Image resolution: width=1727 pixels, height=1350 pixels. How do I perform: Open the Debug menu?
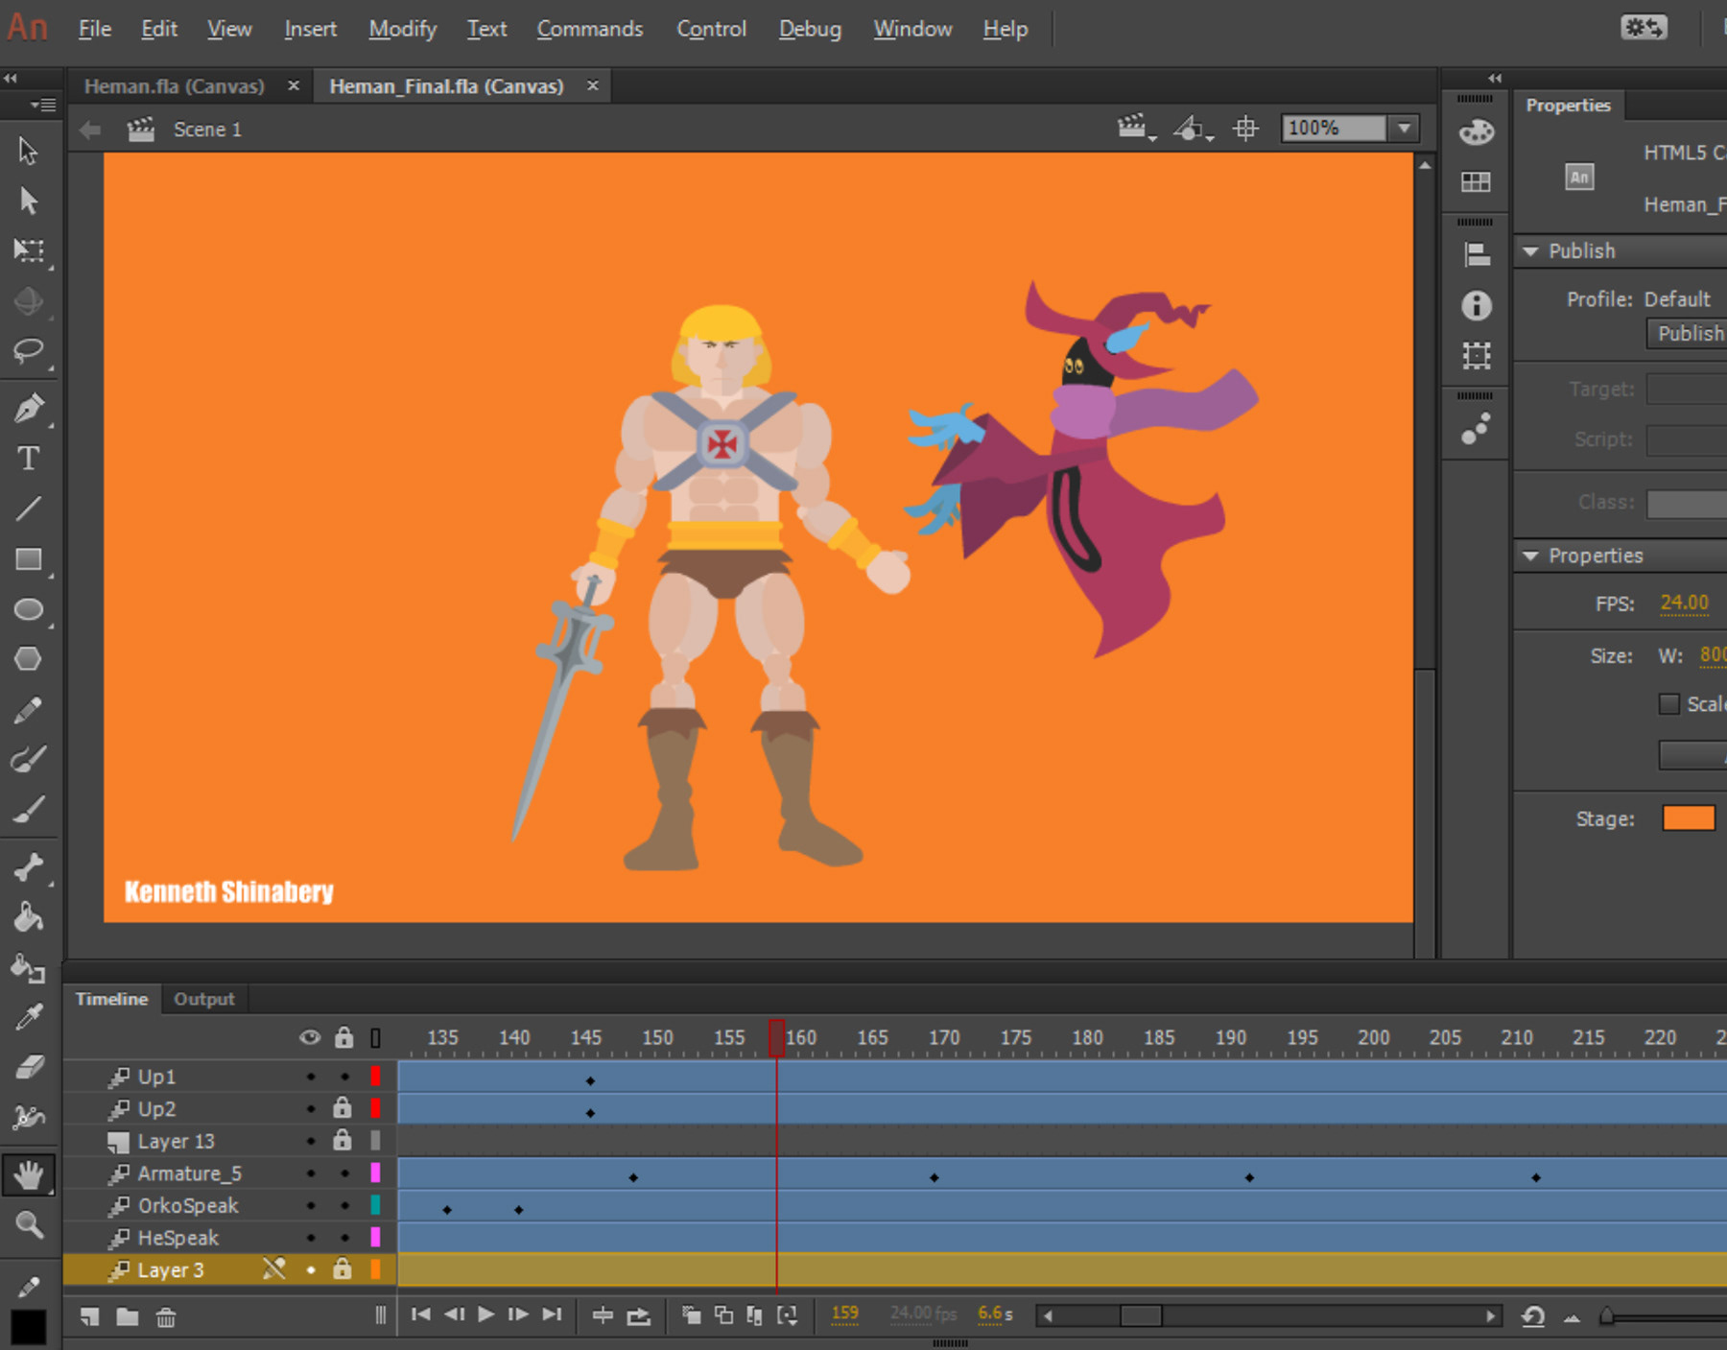tap(810, 29)
